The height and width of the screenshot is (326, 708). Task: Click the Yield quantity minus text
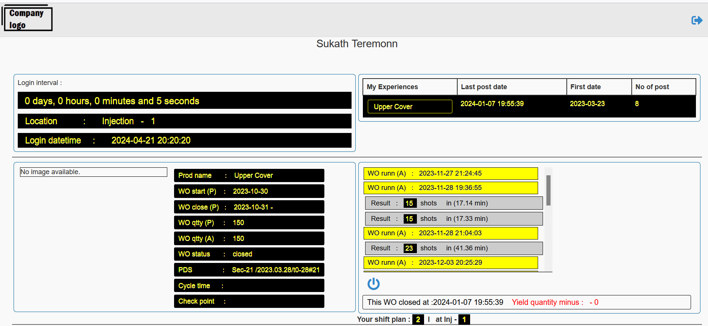point(555,302)
